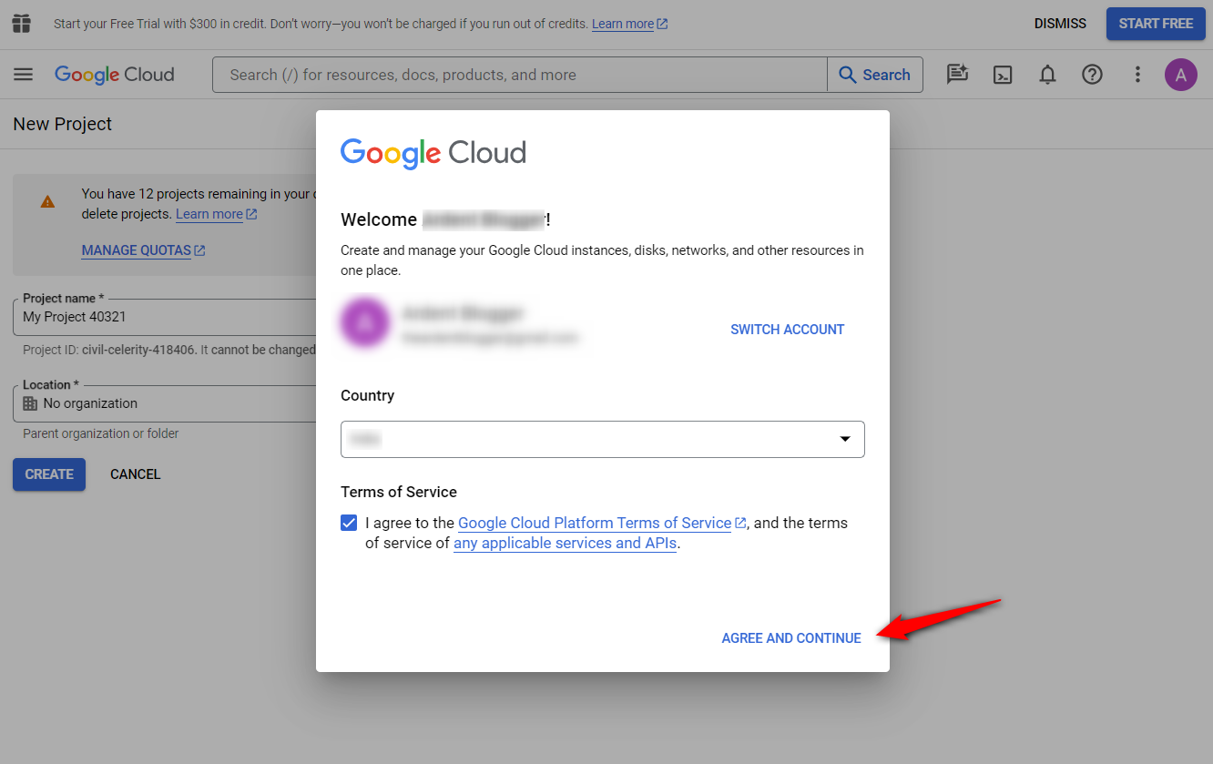Untick the Terms of Service agreement checkbox
This screenshot has width=1213, height=764.
coord(349,523)
